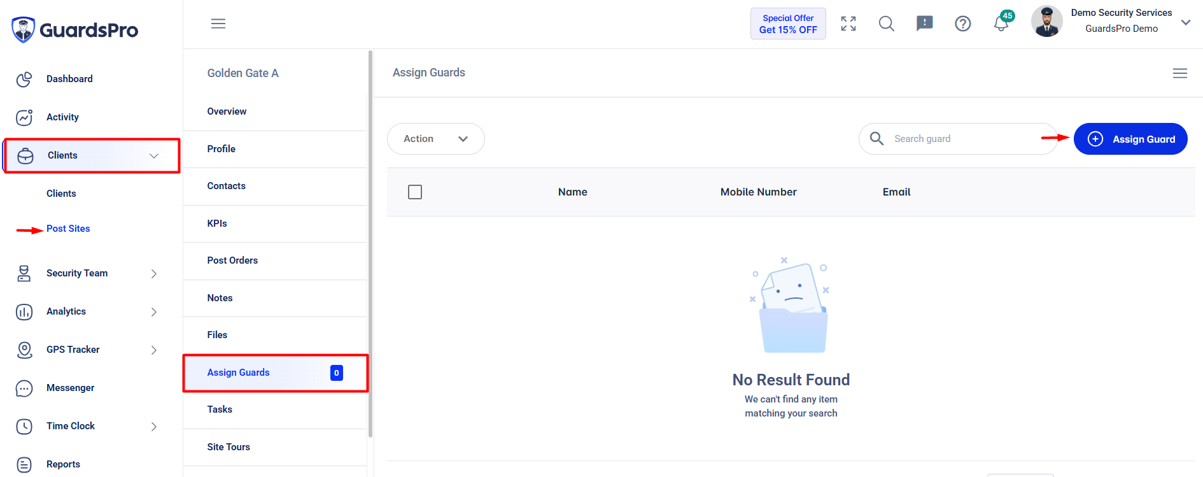Click Demo Security Services account name
The width and height of the screenshot is (1203, 477).
[x=1121, y=13]
